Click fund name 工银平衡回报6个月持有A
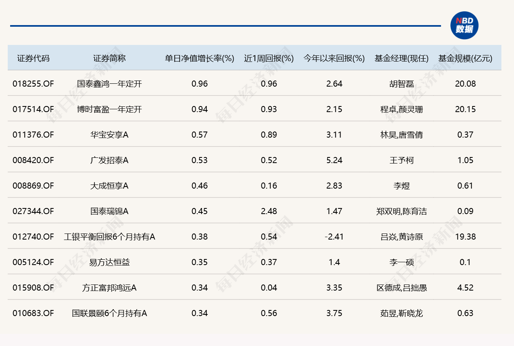 (109, 237)
